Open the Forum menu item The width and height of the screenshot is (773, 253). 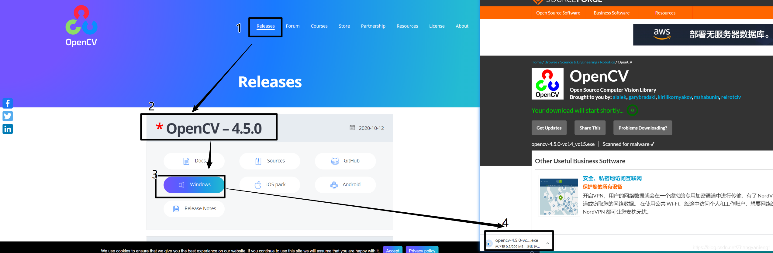tap(293, 26)
